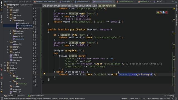Click the lock icon in status bar
The image size is (178, 100).
point(173,99)
